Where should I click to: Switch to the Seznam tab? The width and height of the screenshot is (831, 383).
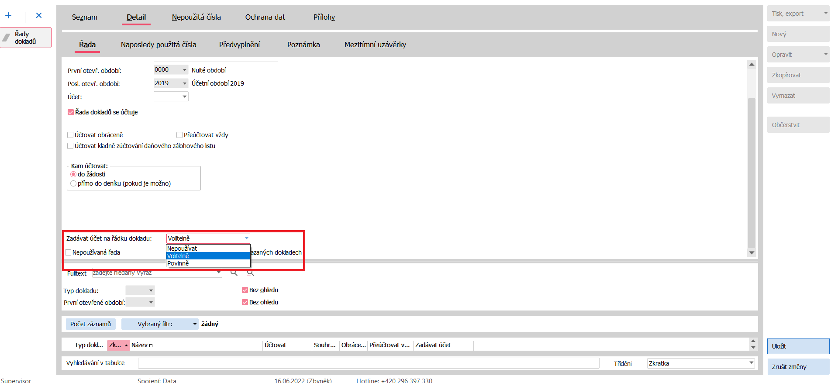pos(85,17)
